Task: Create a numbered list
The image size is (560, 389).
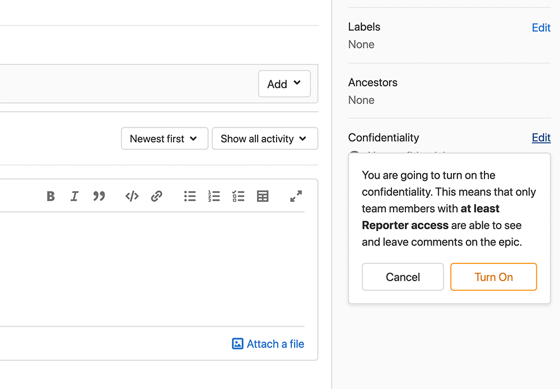Action: (x=214, y=196)
